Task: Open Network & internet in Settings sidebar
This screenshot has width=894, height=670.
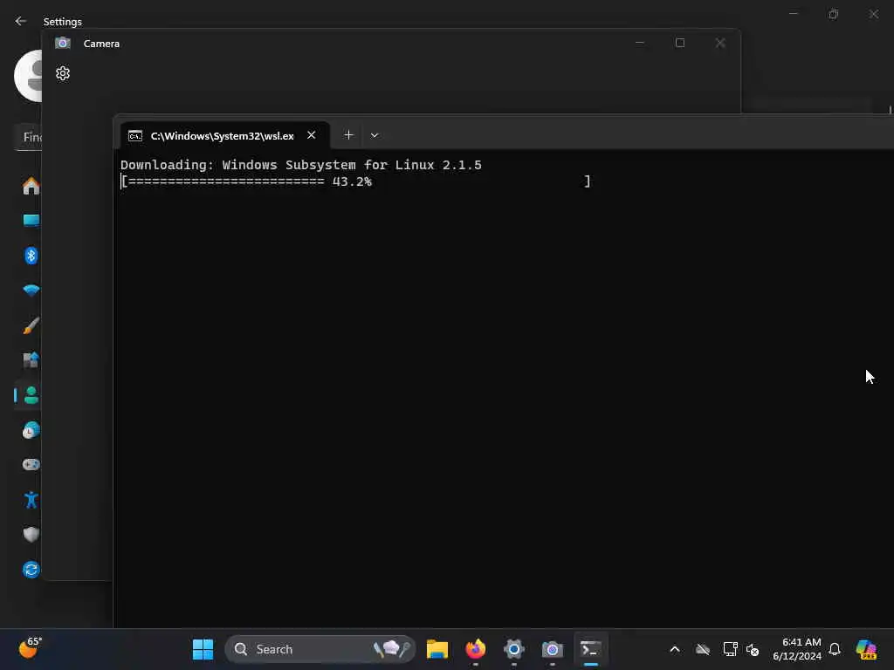Action: [31, 290]
